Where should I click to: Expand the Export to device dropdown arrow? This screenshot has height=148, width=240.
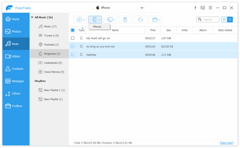tap(99, 20)
